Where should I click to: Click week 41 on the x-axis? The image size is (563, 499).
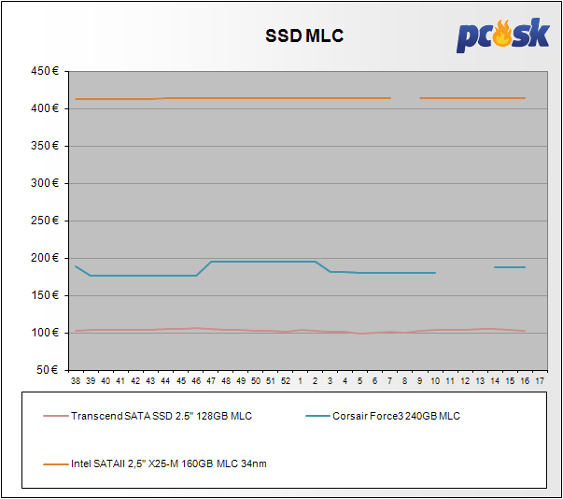coord(120,381)
